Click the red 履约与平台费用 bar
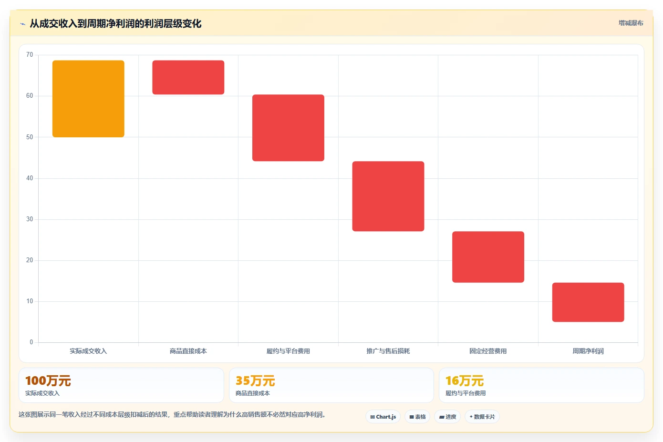The height and width of the screenshot is (442, 663). pyautogui.click(x=288, y=128)
